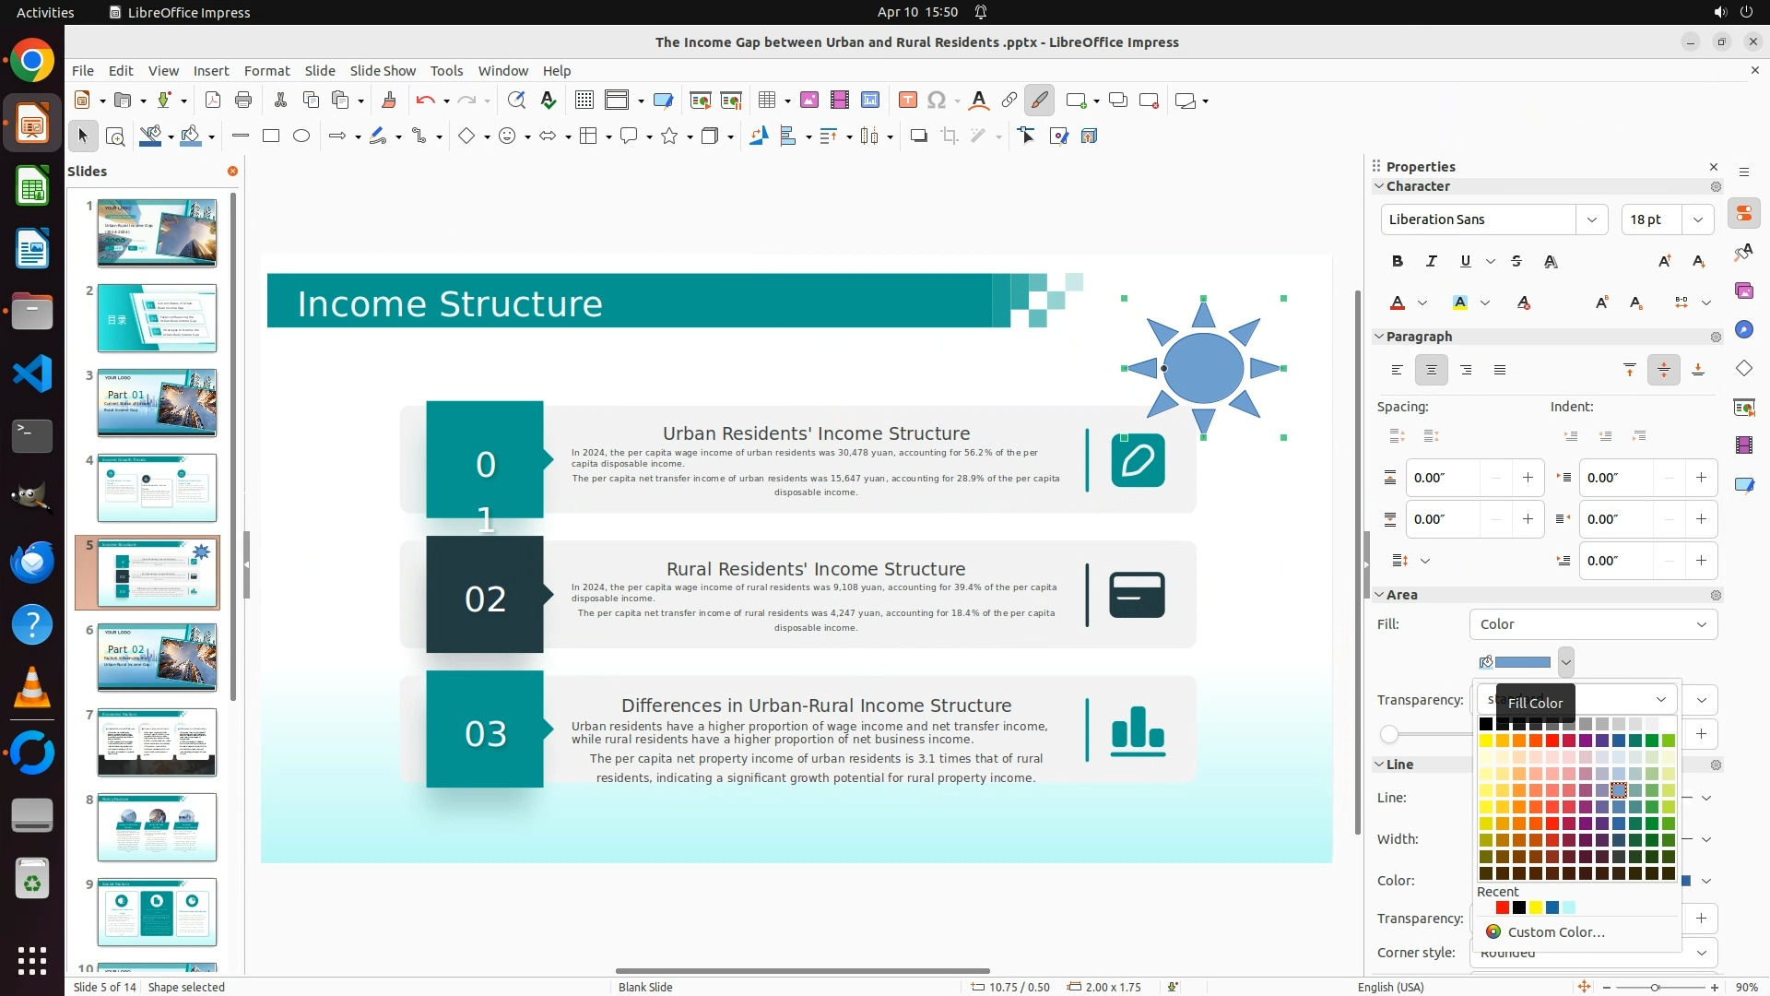Click the Insert Table icon
1770x996 pixels.
[x=766, y=101]
